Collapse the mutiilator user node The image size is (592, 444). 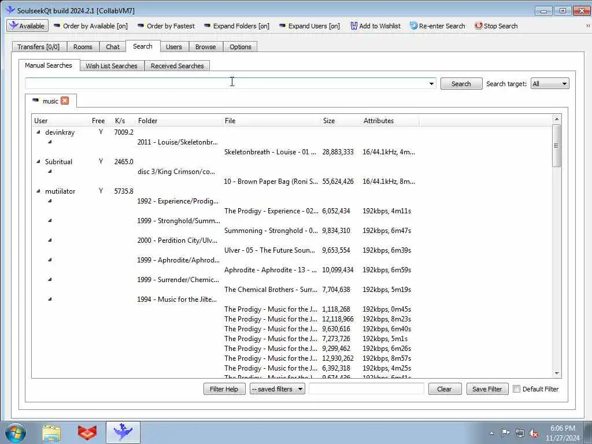(38, 191)
